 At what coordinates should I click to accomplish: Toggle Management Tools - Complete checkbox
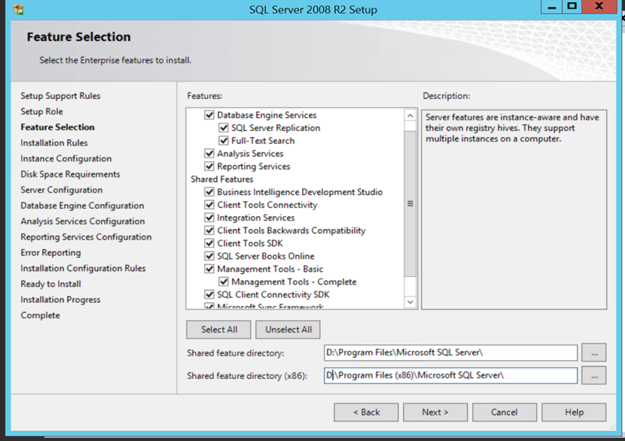(223, 282)
